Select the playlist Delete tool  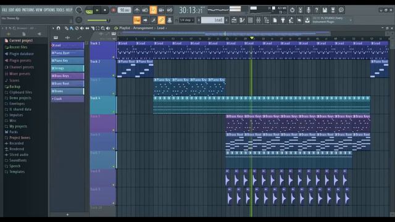point(77,28)
